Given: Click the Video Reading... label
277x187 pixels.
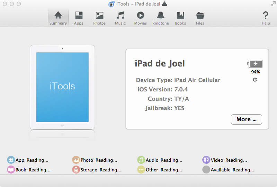Looking at the screenshot, I should (229, 160).
